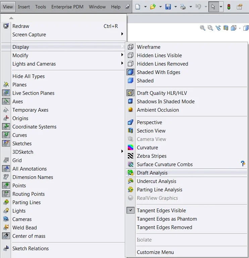Expand the Modify submenu arrow

pos(122,54)
